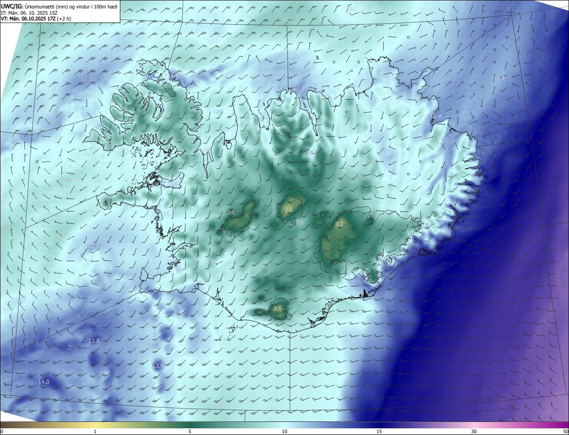This screenshot has width=569, height=435.
Task: Click the 10.2 value label at top edge
Action: [x=352, y=9]
